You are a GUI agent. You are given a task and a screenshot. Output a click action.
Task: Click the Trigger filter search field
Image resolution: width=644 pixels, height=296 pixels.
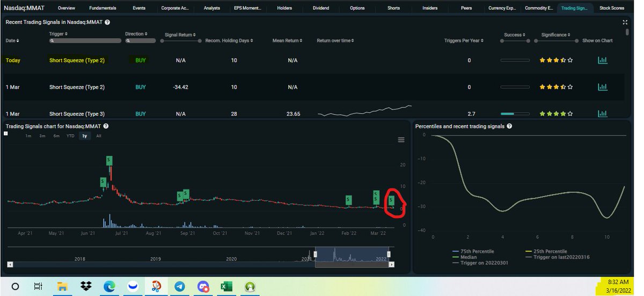pos(85,41)
